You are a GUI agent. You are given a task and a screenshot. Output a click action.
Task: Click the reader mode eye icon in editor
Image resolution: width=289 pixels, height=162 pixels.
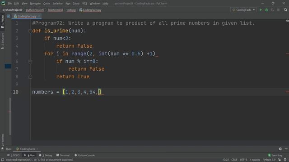(x=287, y=21)
